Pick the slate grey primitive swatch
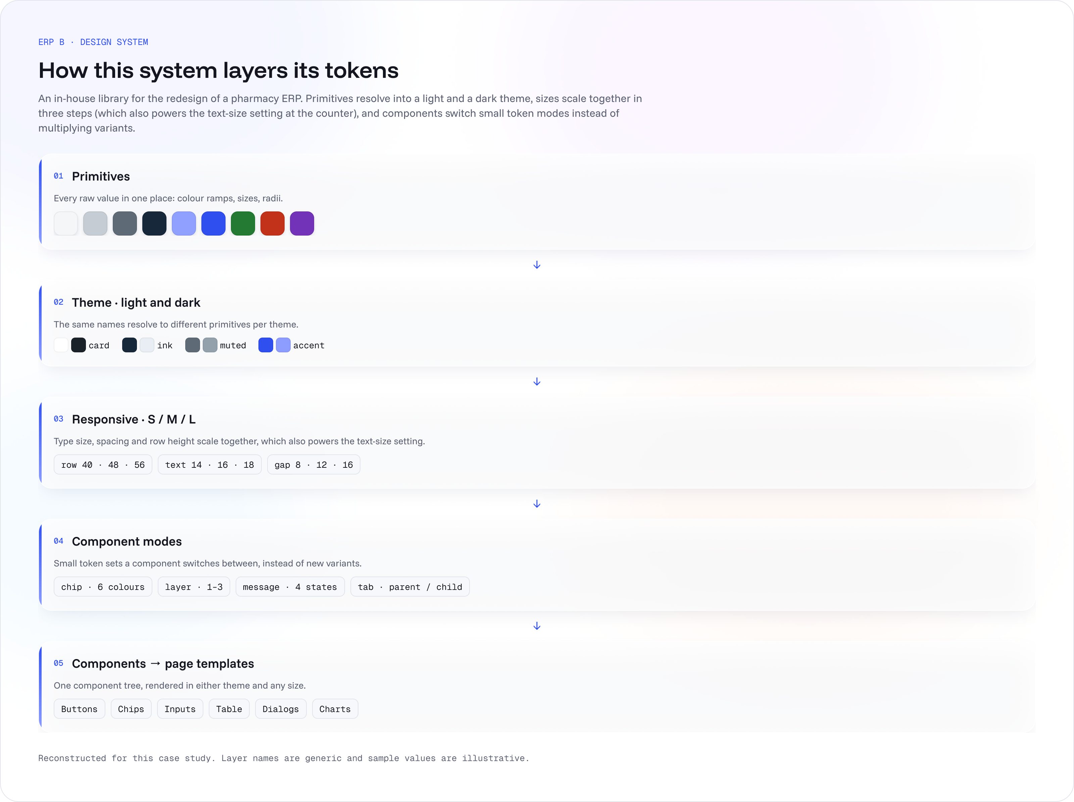 (x=125, y=223)
